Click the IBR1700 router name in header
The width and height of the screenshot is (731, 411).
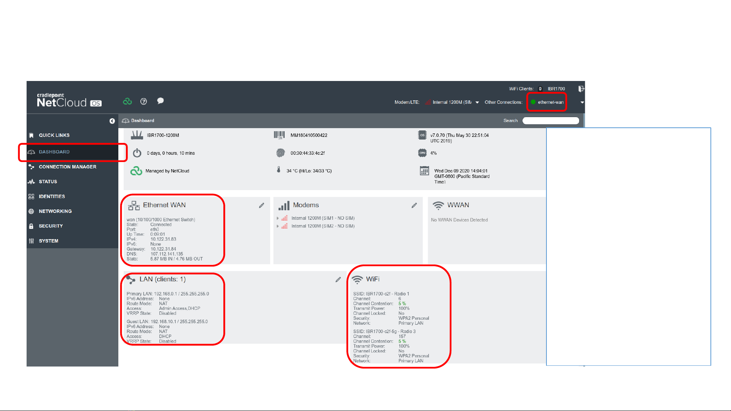coord(556,89)
